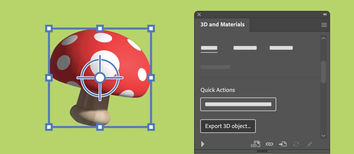354x154 pixels.
Task: Collapse the panel using the double-arrow icon
Action: pyautogui.click(x=325, y=14)
